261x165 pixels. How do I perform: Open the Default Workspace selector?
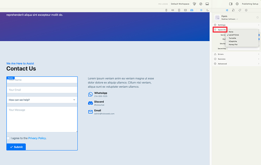(x=180, y=4)
